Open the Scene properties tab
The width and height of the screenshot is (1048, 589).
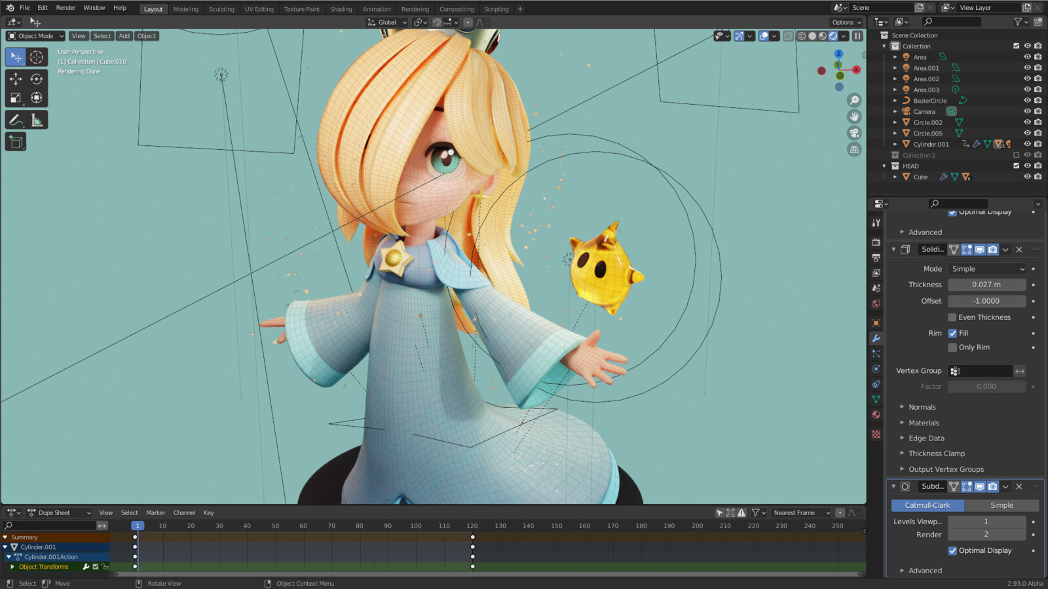(876, 288)
